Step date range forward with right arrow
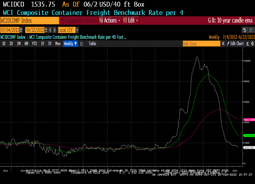Screen dimensions: 255x184 click(55, 30)
